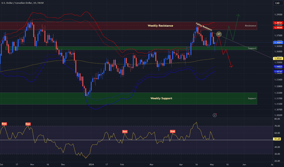Click 1.32200 on the price axis

pos(278,93)
